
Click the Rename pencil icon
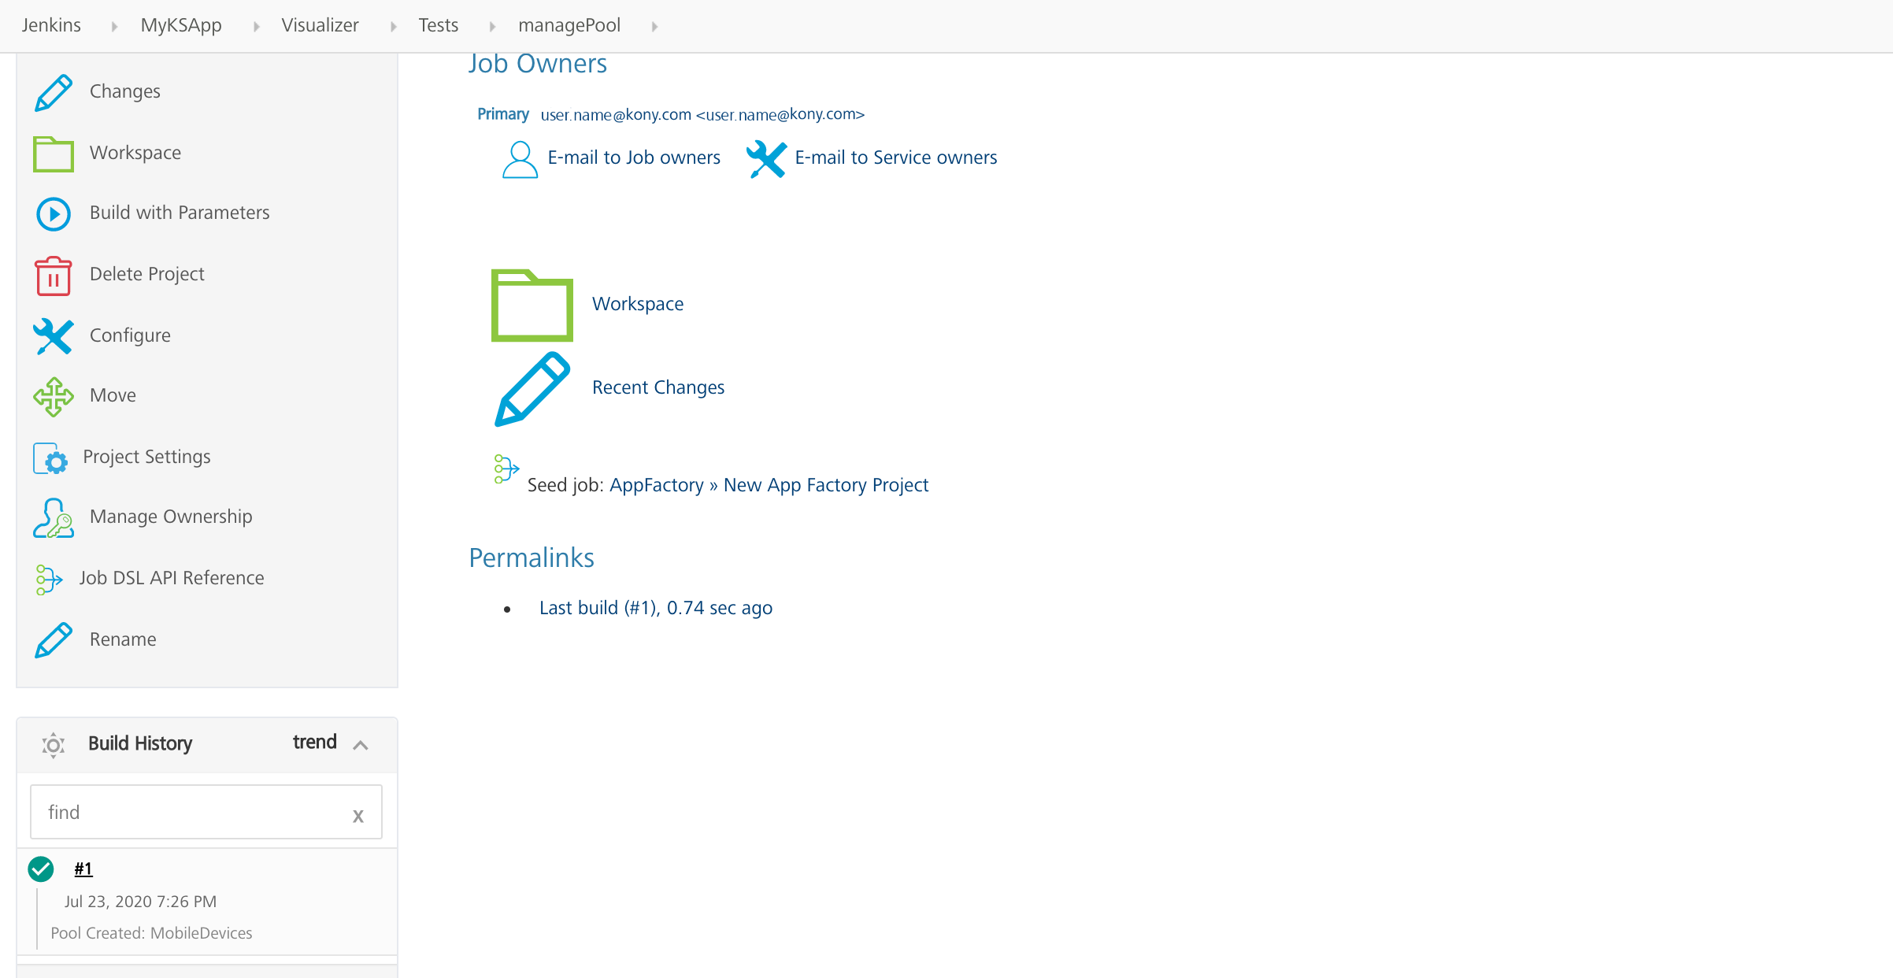click(52, 640)
